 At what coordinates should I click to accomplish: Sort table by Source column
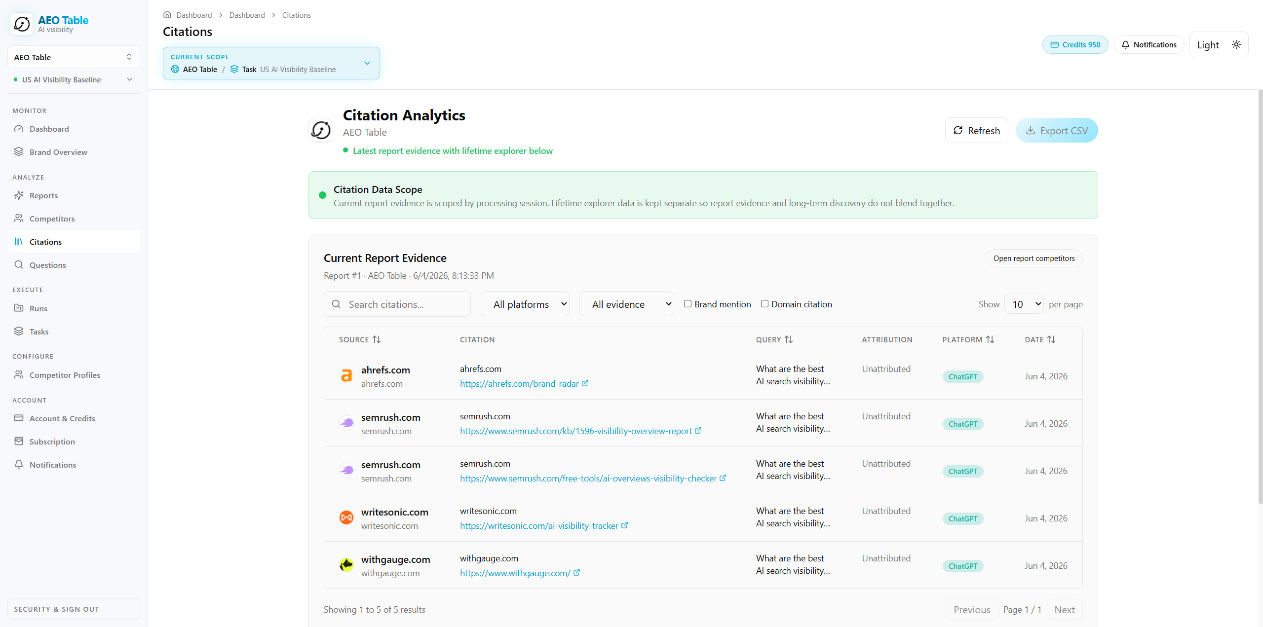coord(360,339)
